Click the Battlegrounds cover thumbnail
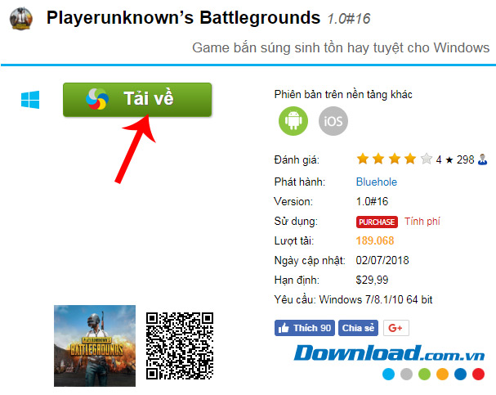The height and width of the screenshot is (395, 496). click(95, 346)
